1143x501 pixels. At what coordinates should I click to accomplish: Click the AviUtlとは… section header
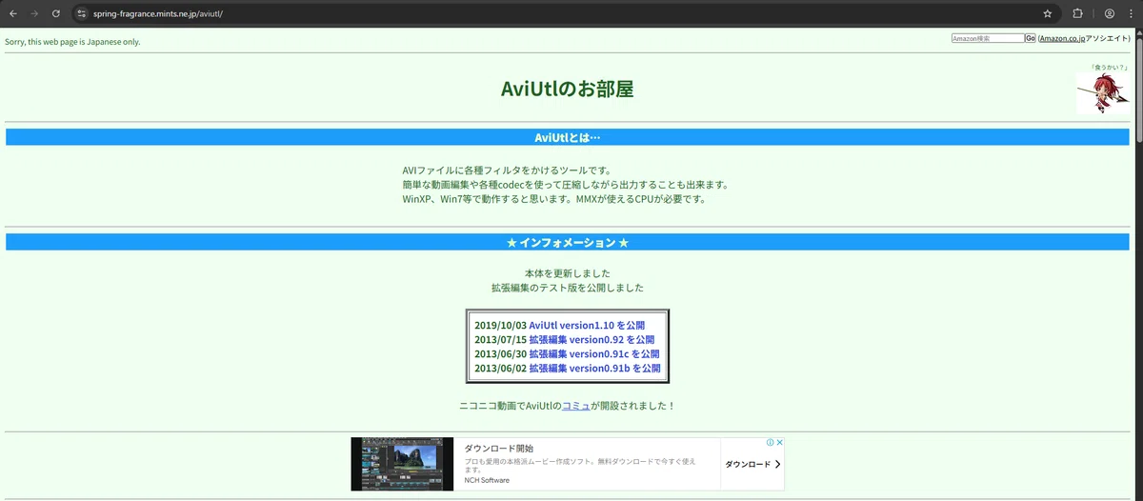568,137
